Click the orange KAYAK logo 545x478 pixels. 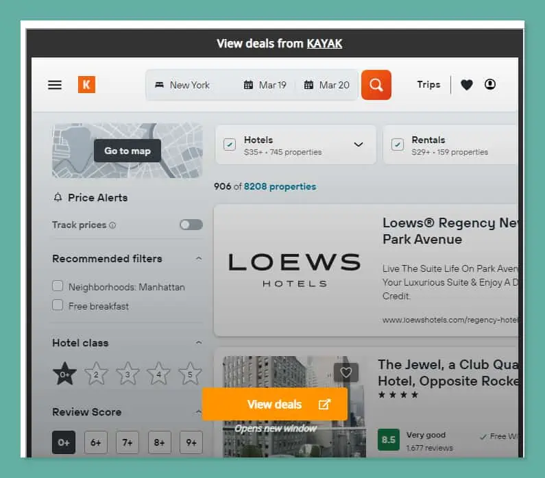point(86,84)
